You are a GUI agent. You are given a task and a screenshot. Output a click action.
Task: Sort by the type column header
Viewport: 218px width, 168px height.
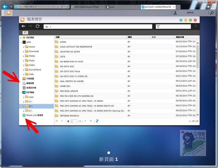(139, 37)
